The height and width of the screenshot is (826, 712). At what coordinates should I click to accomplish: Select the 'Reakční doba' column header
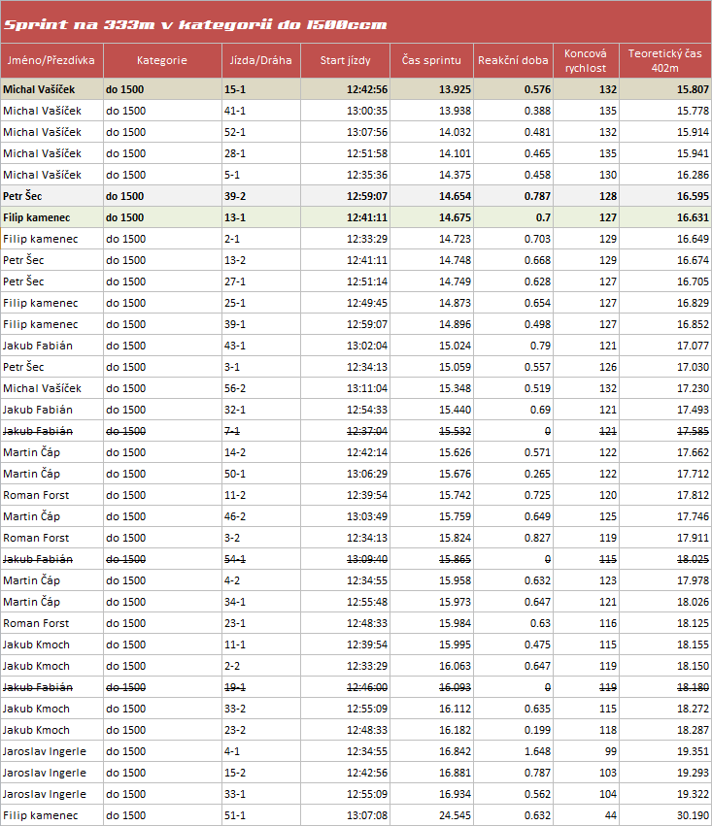pyautogui.click(x=512, y=60)
